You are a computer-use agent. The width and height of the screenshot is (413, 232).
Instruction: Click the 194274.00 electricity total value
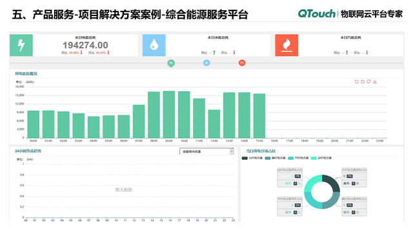coord(85,45)
